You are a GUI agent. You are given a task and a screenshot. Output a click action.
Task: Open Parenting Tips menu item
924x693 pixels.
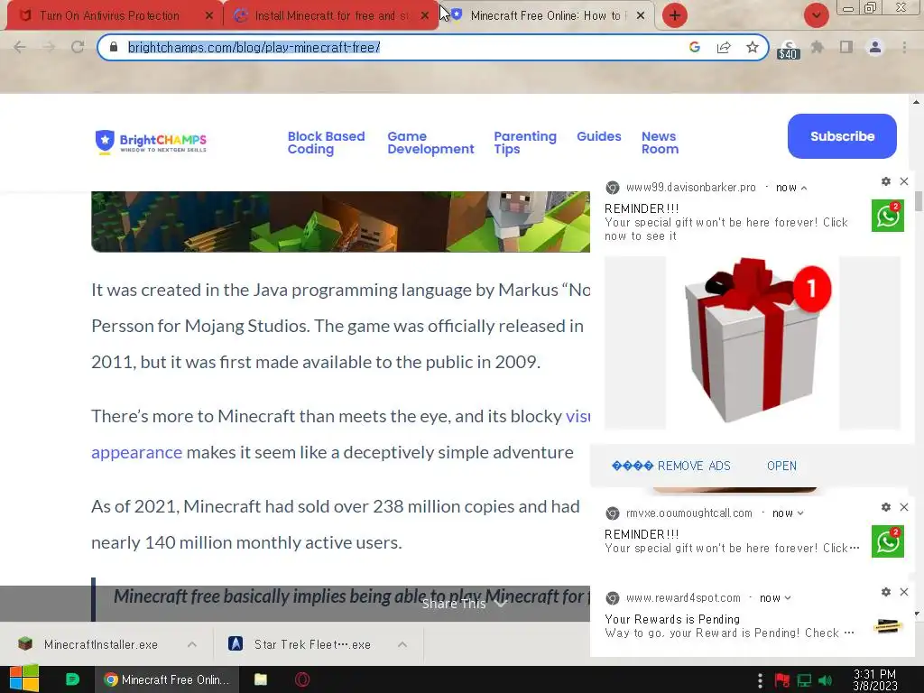(524, 143)
